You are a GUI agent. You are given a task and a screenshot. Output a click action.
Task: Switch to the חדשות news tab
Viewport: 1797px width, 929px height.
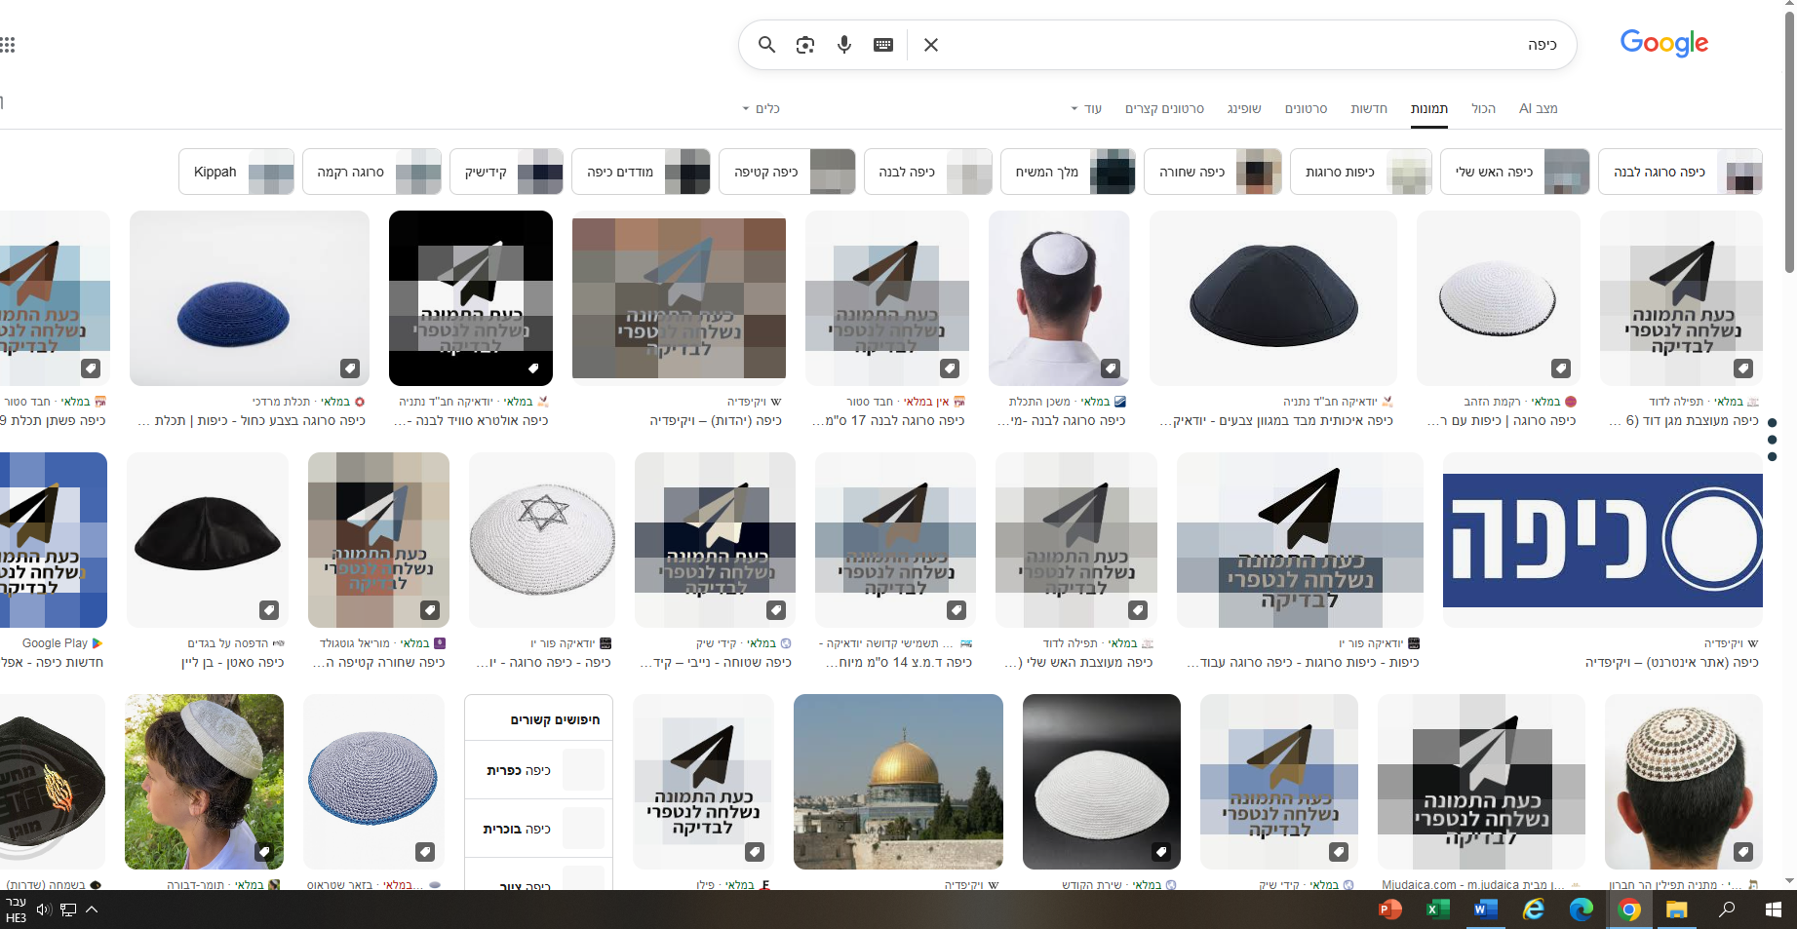pyautogui.click(x=1368, y=108)
